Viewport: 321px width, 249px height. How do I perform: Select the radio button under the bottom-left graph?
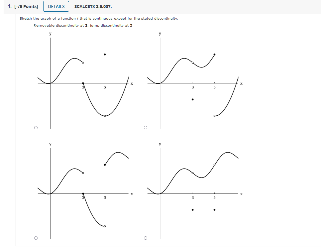click(x=36, y=238)
